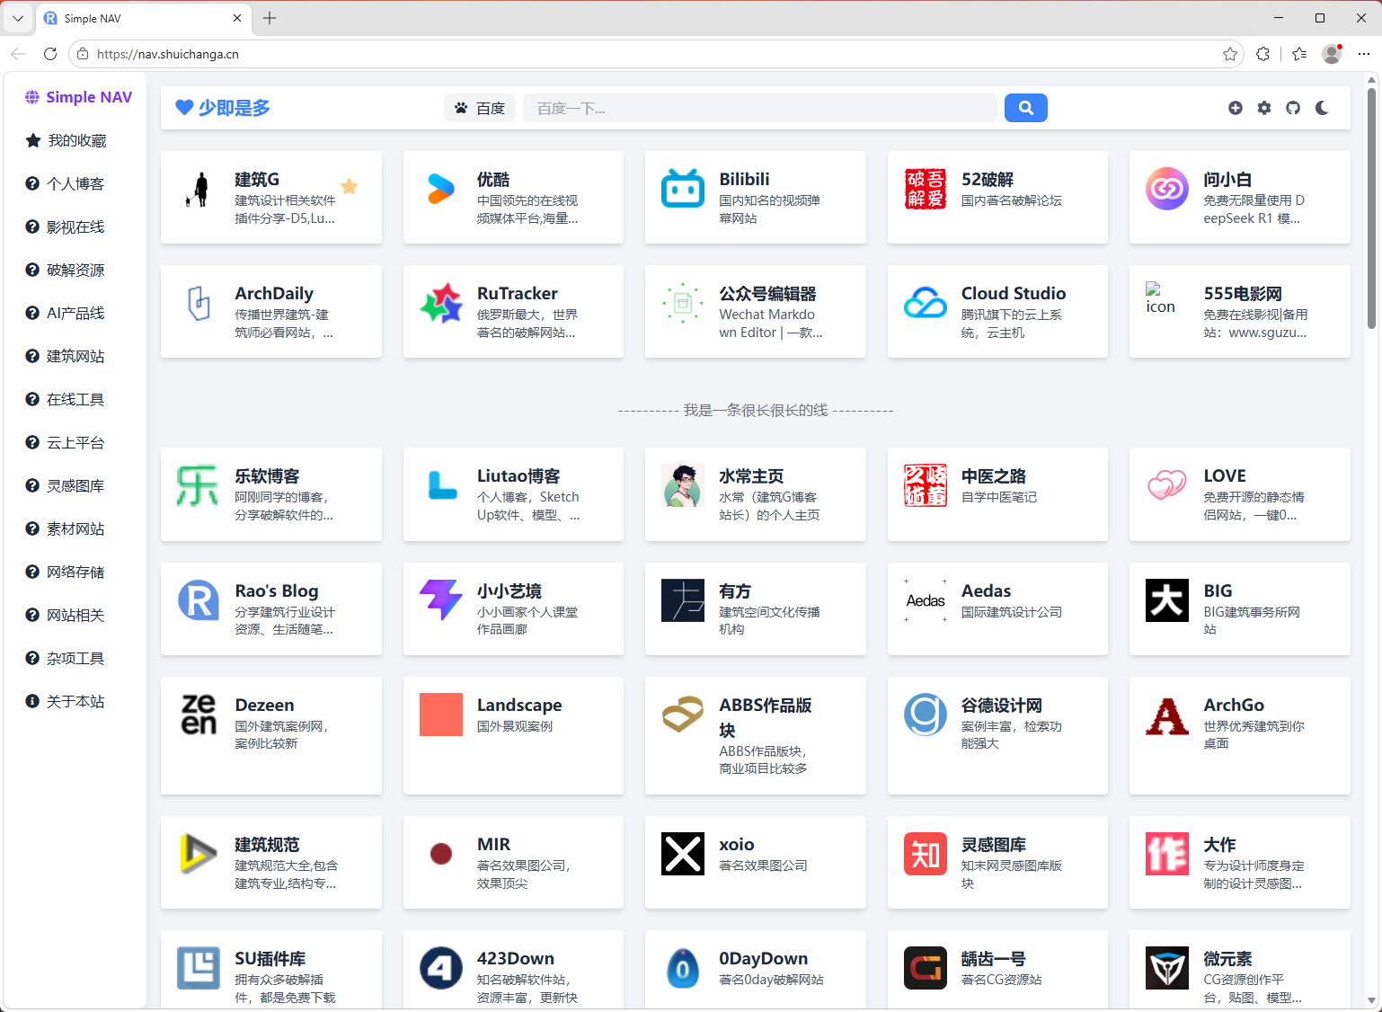Open the 有方 dark icon
Viewport: 1382px width, 1012px height.
683,600
